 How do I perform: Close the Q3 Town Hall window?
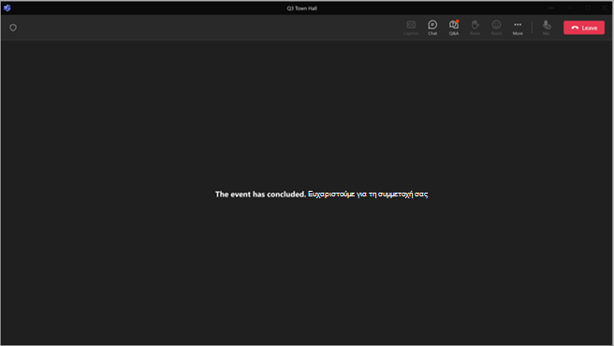coord(605,7)
